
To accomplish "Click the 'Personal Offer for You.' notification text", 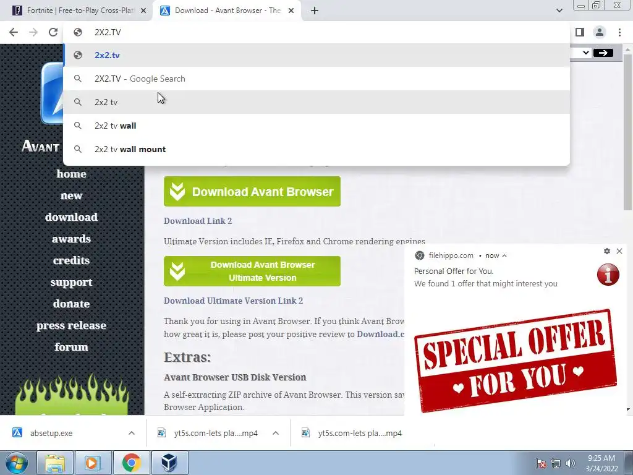I will [454, 272].
